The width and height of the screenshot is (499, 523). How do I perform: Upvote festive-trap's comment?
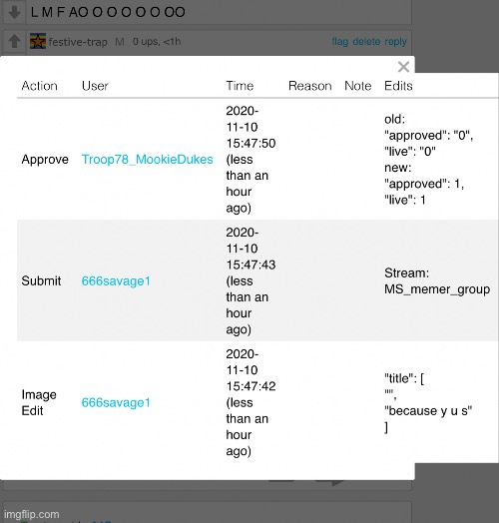(x=14, y=41)
